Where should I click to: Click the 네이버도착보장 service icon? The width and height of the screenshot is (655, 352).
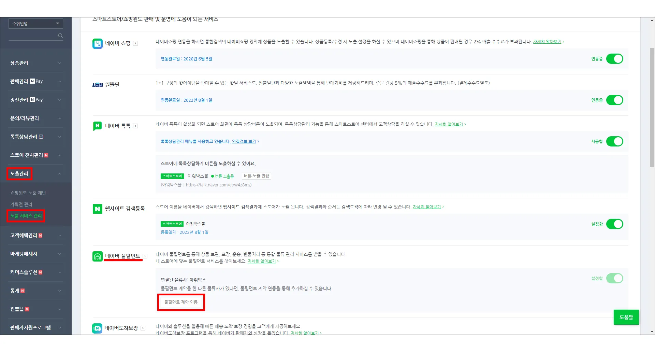(x=97, y=328)
